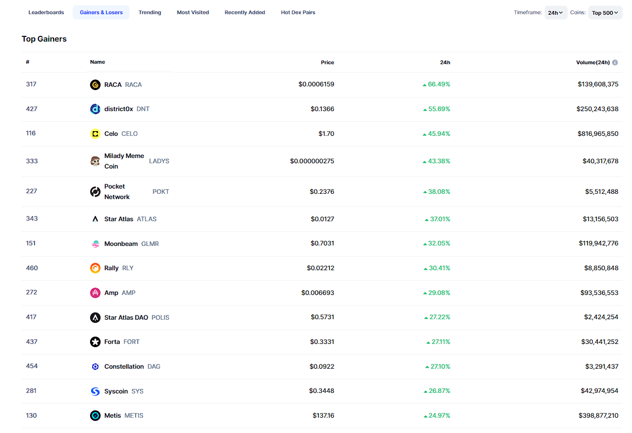
Task: Sort the table by 24h column header
Action: (x=445, y=62)
